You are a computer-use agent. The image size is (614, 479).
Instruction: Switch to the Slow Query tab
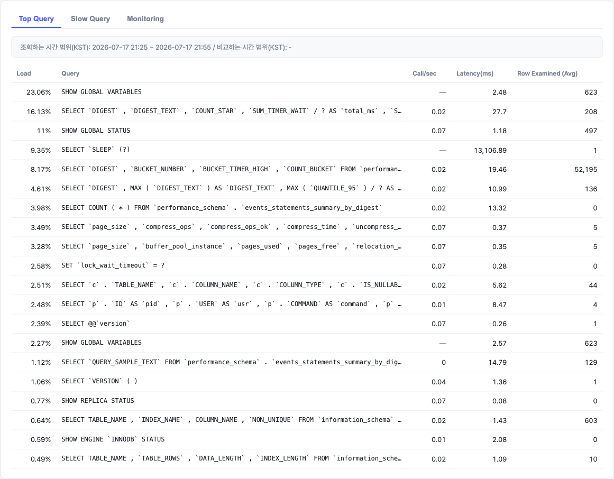tap(90, 19)
